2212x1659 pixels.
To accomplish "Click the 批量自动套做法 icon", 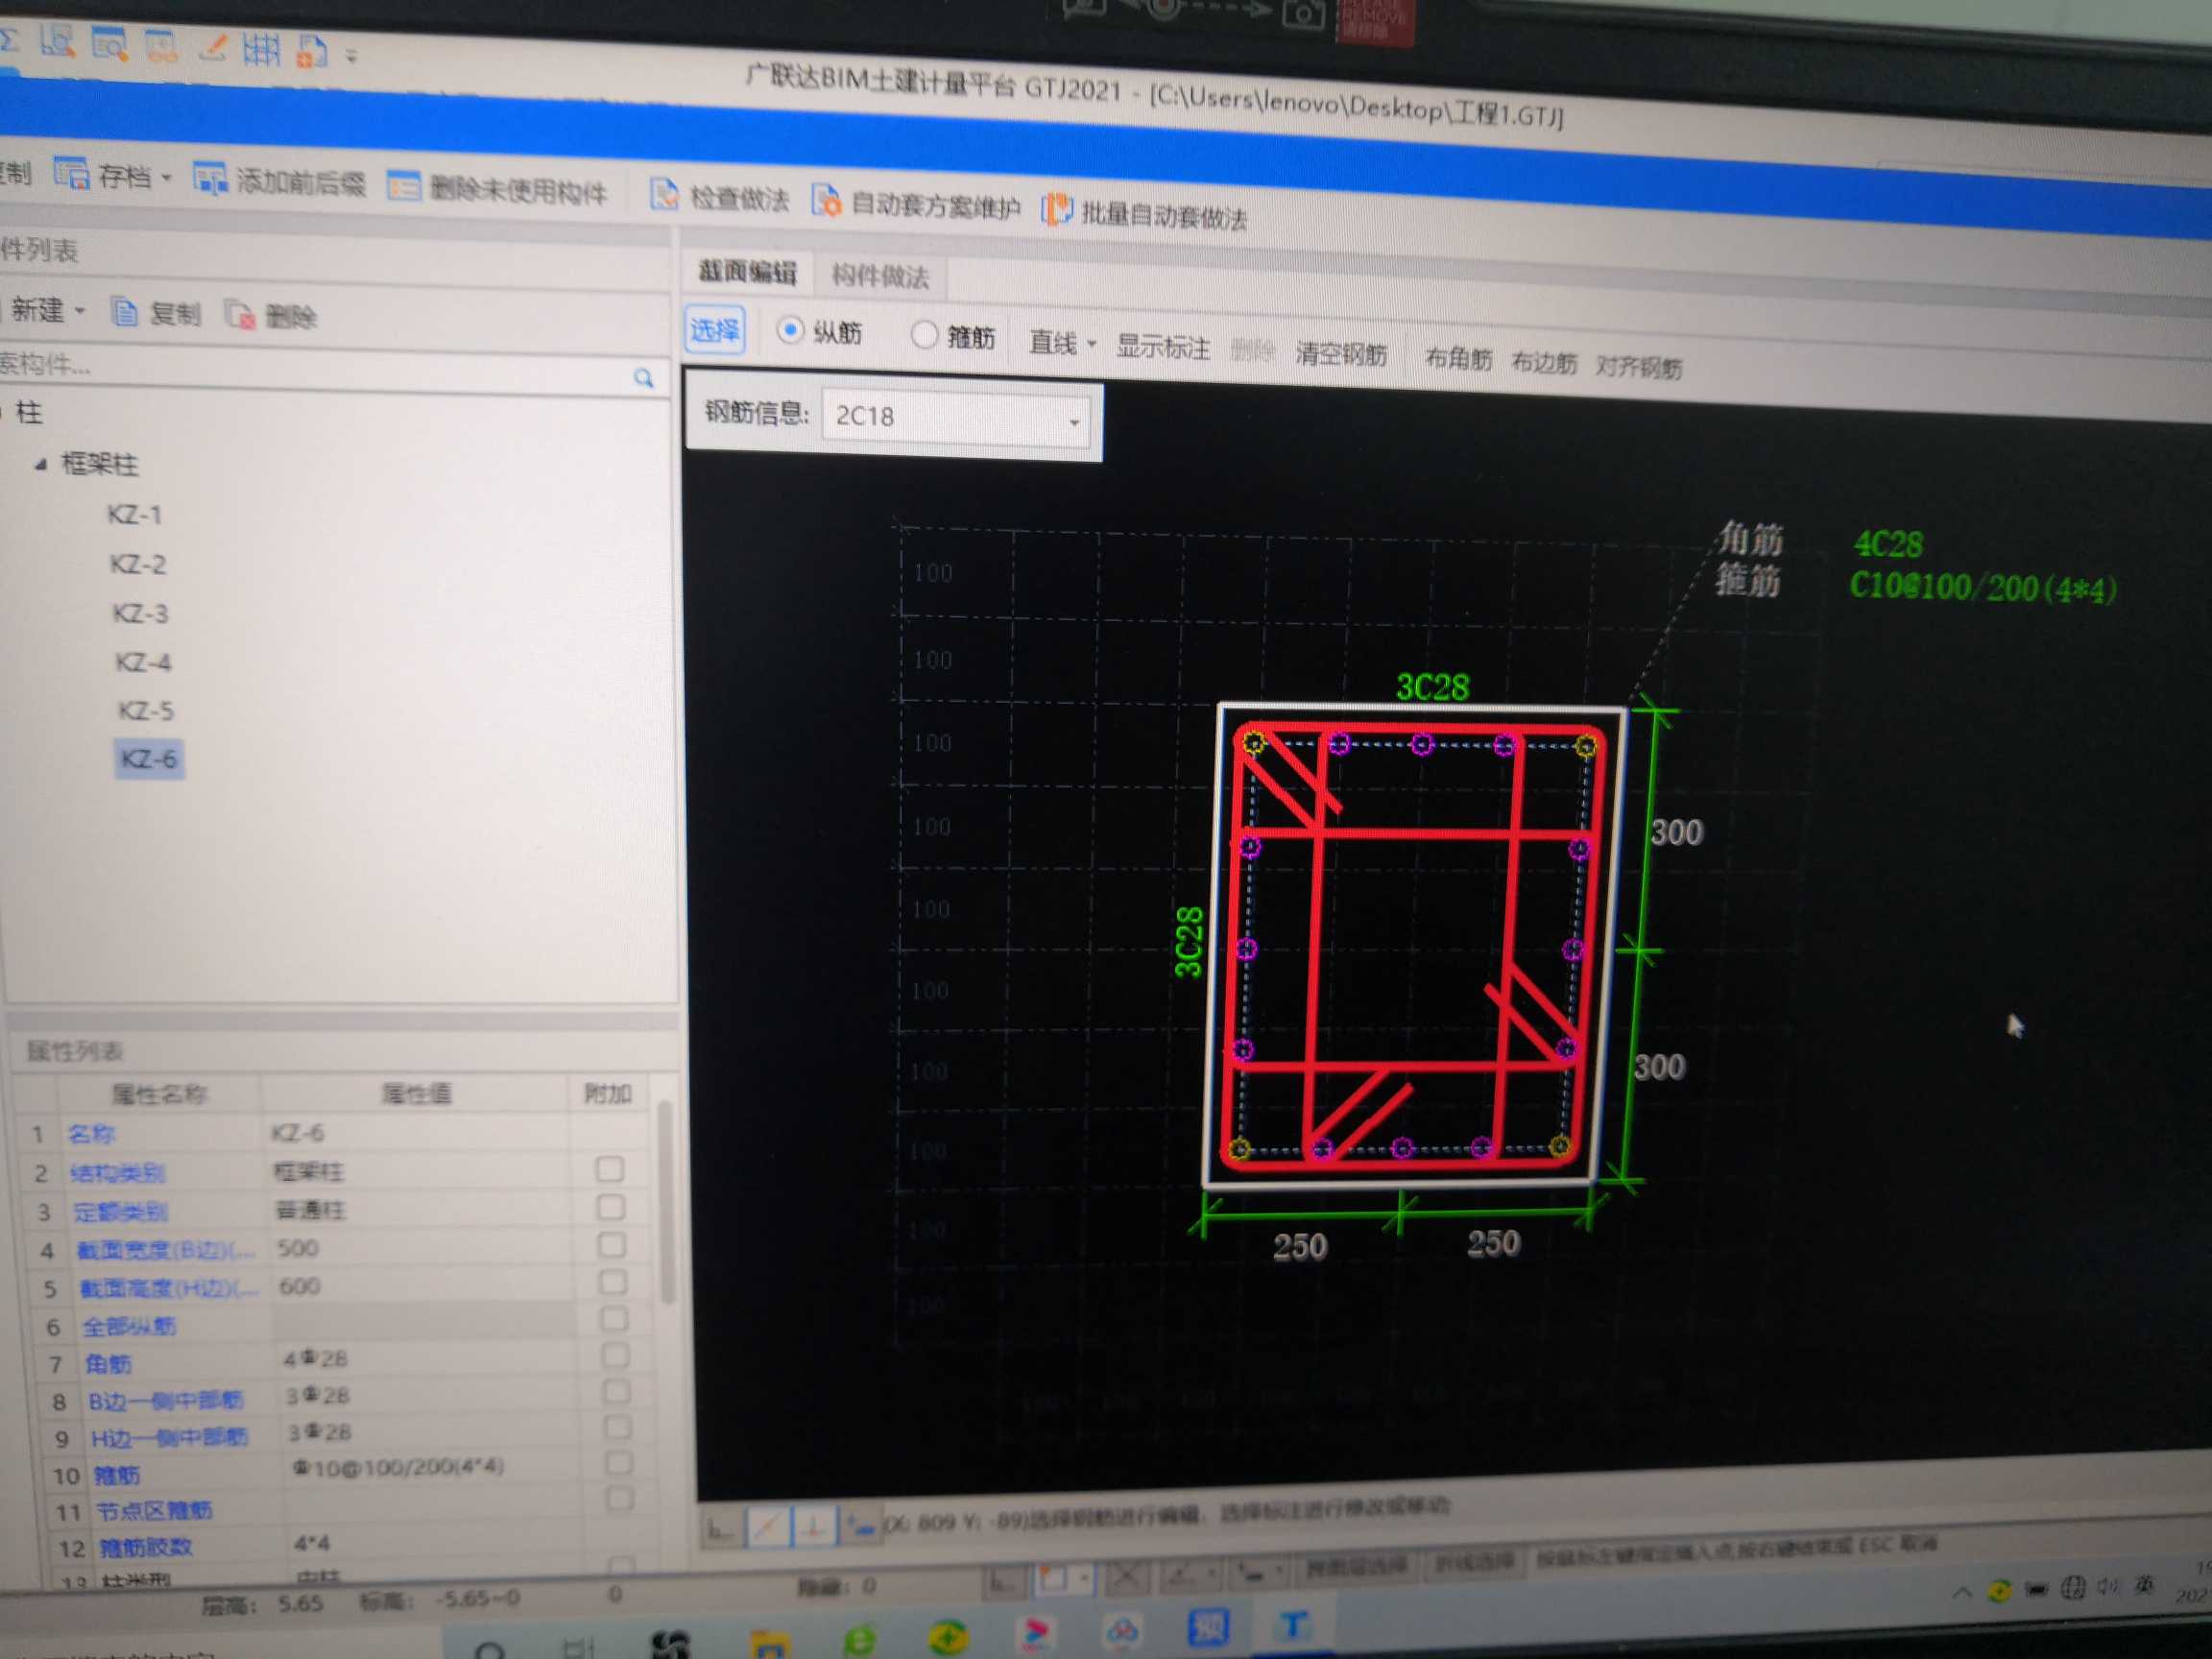I will click(x=1056, y=211).
